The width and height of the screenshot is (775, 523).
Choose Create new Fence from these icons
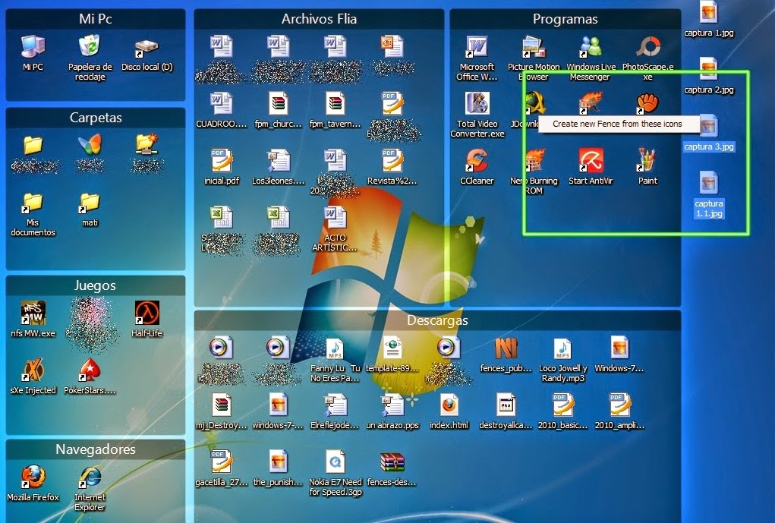click(x=617, y=124)
